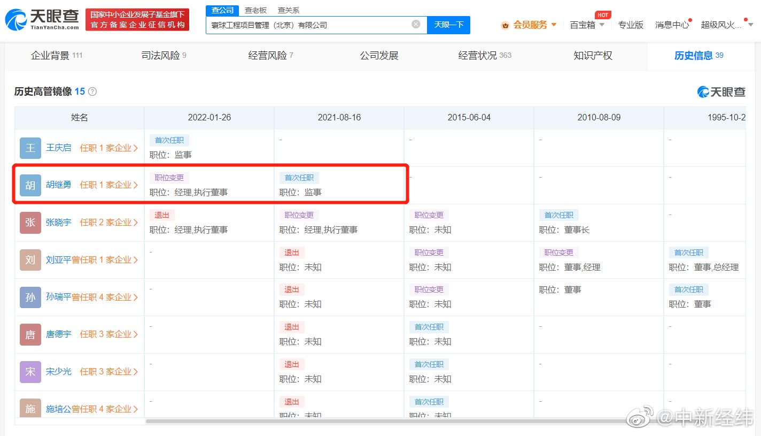Click the table's horizontal scrollbar
The width and height of the screenshot is (761, 436).
(393, 421)
